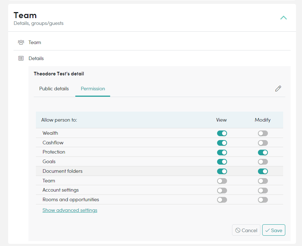Viewport: 302px width, 246px height.
Task: Enable Goals Modify permission
Action: click(263, 162)
